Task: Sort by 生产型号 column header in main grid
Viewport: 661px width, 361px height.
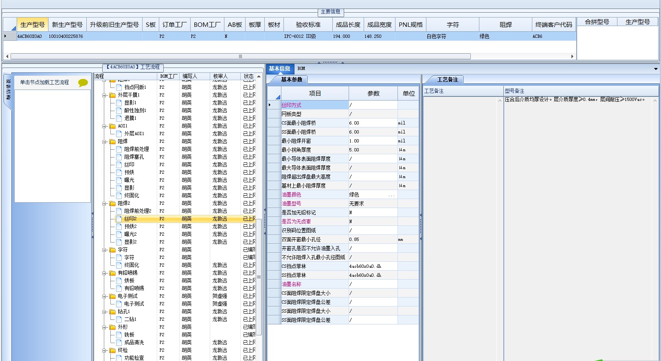Action: [32, 24]
